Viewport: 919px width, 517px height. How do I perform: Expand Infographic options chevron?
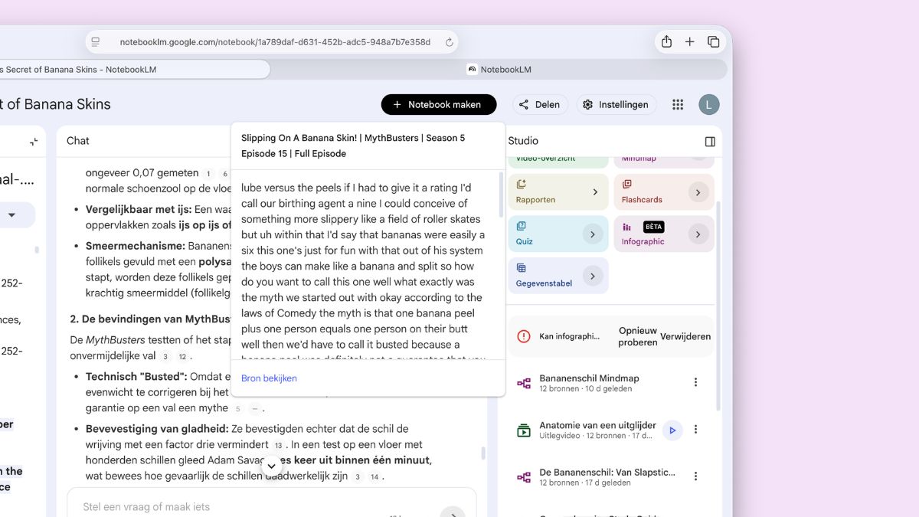pyautogui.click(x=698, y=234)
